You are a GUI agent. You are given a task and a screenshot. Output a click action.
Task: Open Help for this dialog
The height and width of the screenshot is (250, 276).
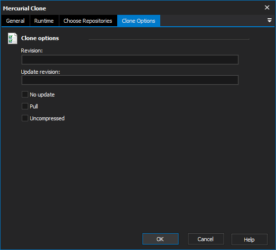click(x=249, y=239)
